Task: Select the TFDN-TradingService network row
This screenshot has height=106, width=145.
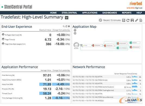Action: pyautogui.click(x=107, y=90)
